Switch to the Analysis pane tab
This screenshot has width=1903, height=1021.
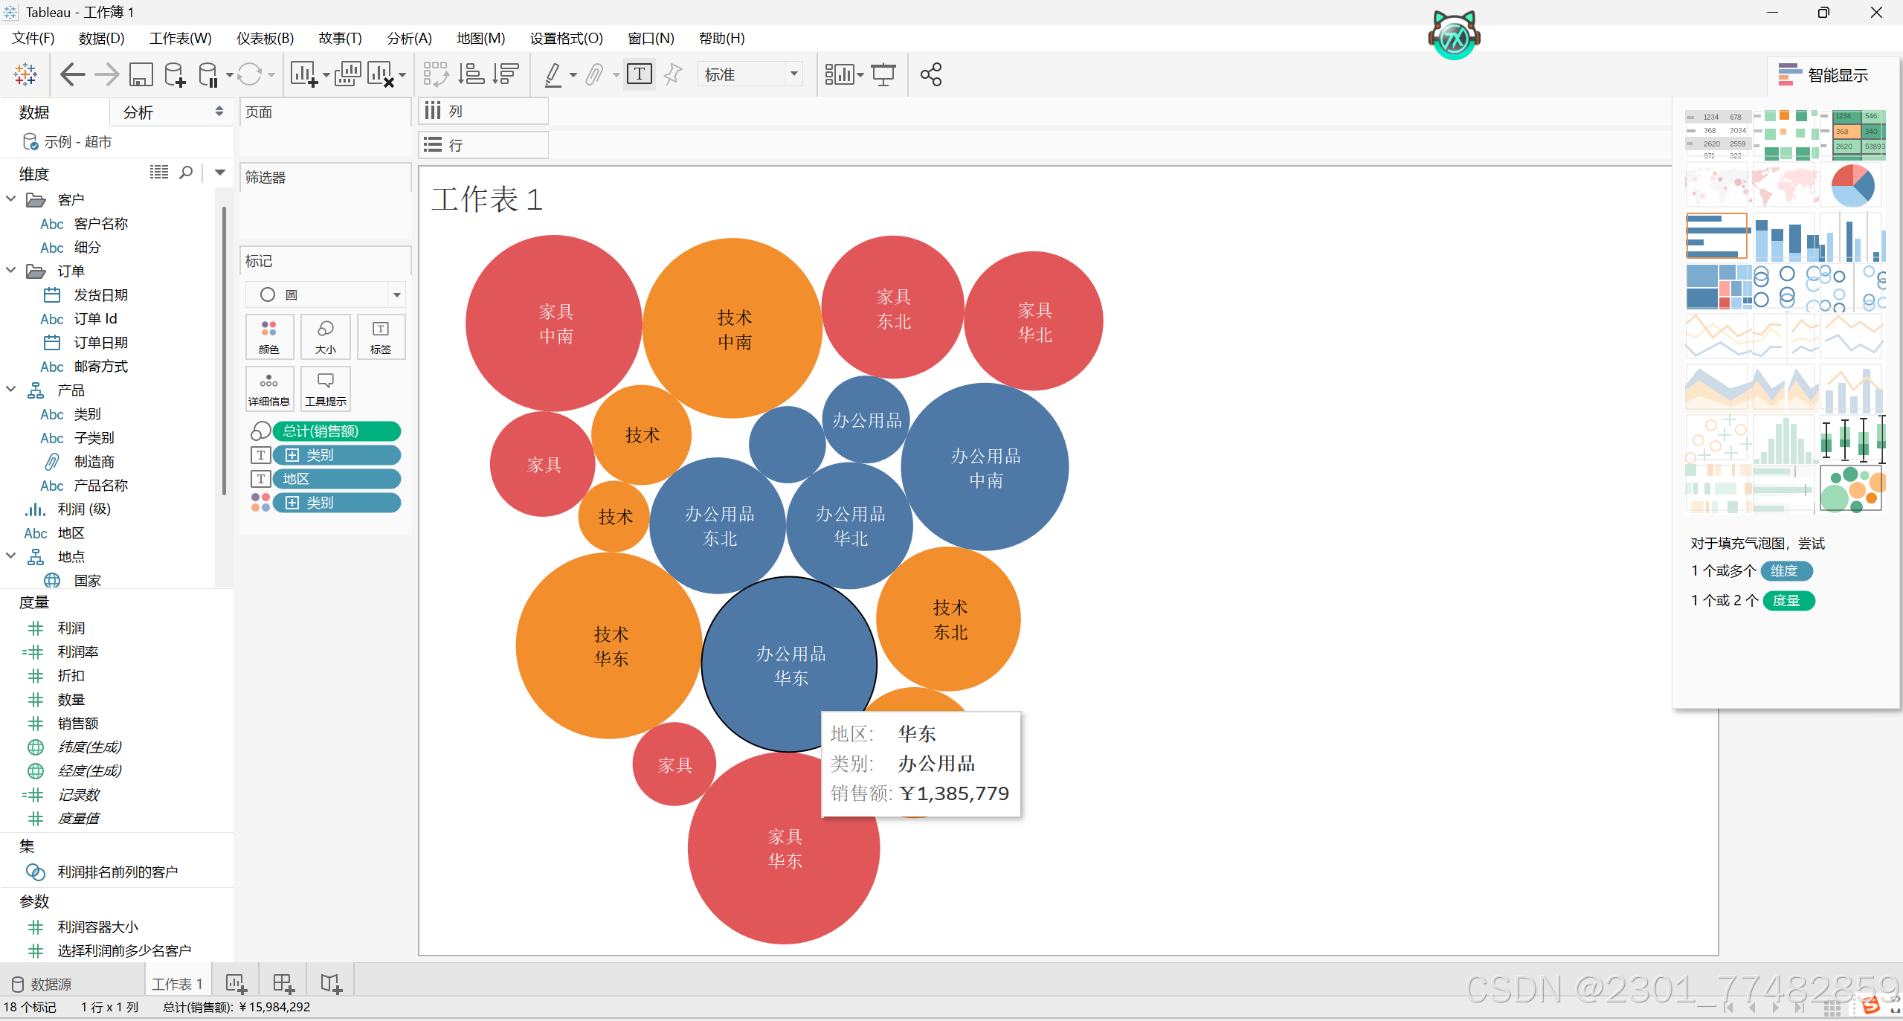point(138,112)
